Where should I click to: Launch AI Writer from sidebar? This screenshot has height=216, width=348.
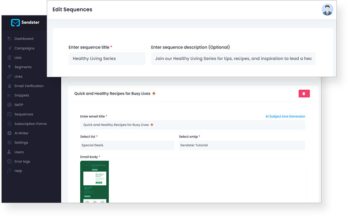(x=21, y=133)
